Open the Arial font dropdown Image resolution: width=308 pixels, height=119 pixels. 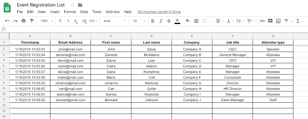(115, 21)
